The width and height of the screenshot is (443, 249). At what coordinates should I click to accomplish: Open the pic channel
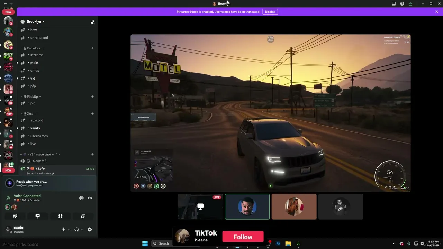57,103
